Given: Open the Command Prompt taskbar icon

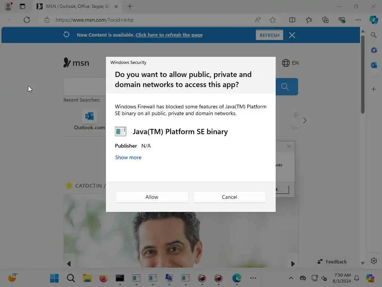Looking at the screenshot, I should coord(120,278).
